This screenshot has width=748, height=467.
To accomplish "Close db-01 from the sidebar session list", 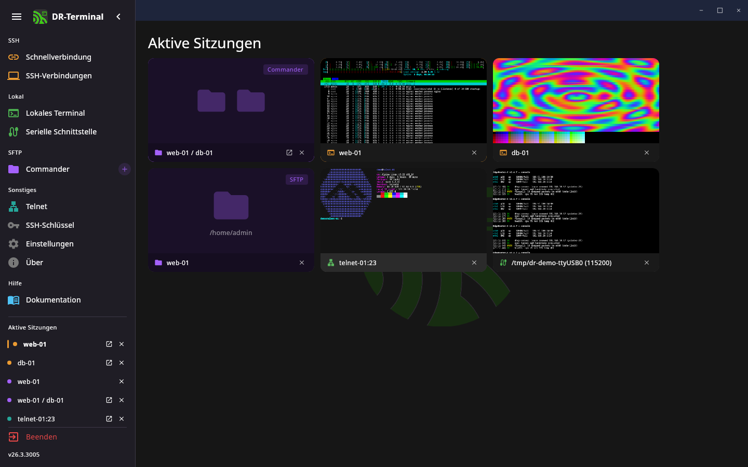I will [122, 363].
